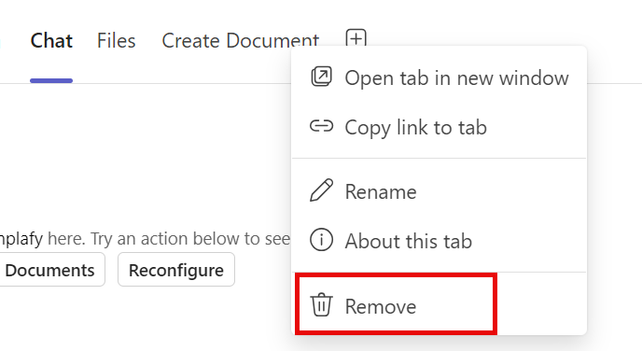
Task: Choose Copy link to tab
Action: tap(439, 127)
